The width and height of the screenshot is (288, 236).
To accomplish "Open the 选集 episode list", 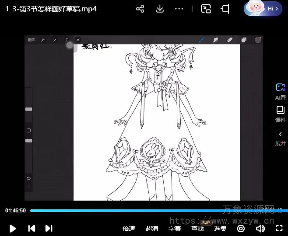I will pos(220,228).
